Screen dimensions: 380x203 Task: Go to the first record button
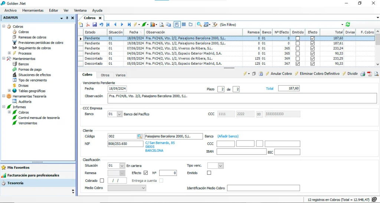[x=108, y=25]
